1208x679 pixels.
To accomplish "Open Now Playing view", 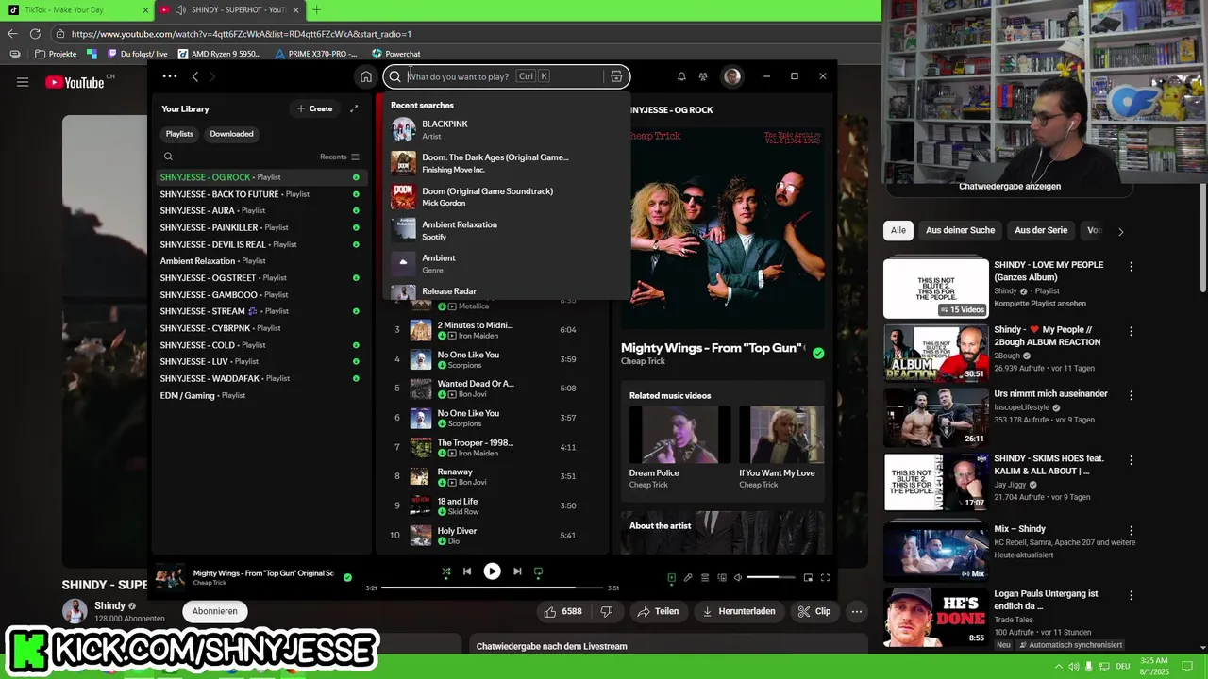I will (x=672, y=578).
